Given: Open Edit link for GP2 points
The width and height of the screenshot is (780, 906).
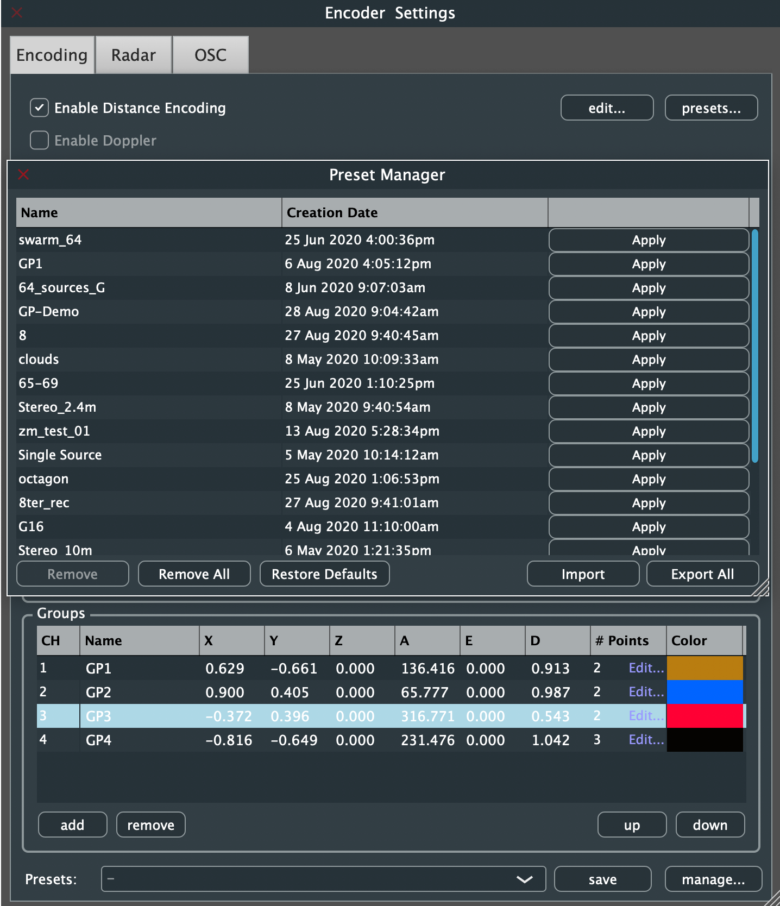Looking at the screenshot, I should [646, 692].
